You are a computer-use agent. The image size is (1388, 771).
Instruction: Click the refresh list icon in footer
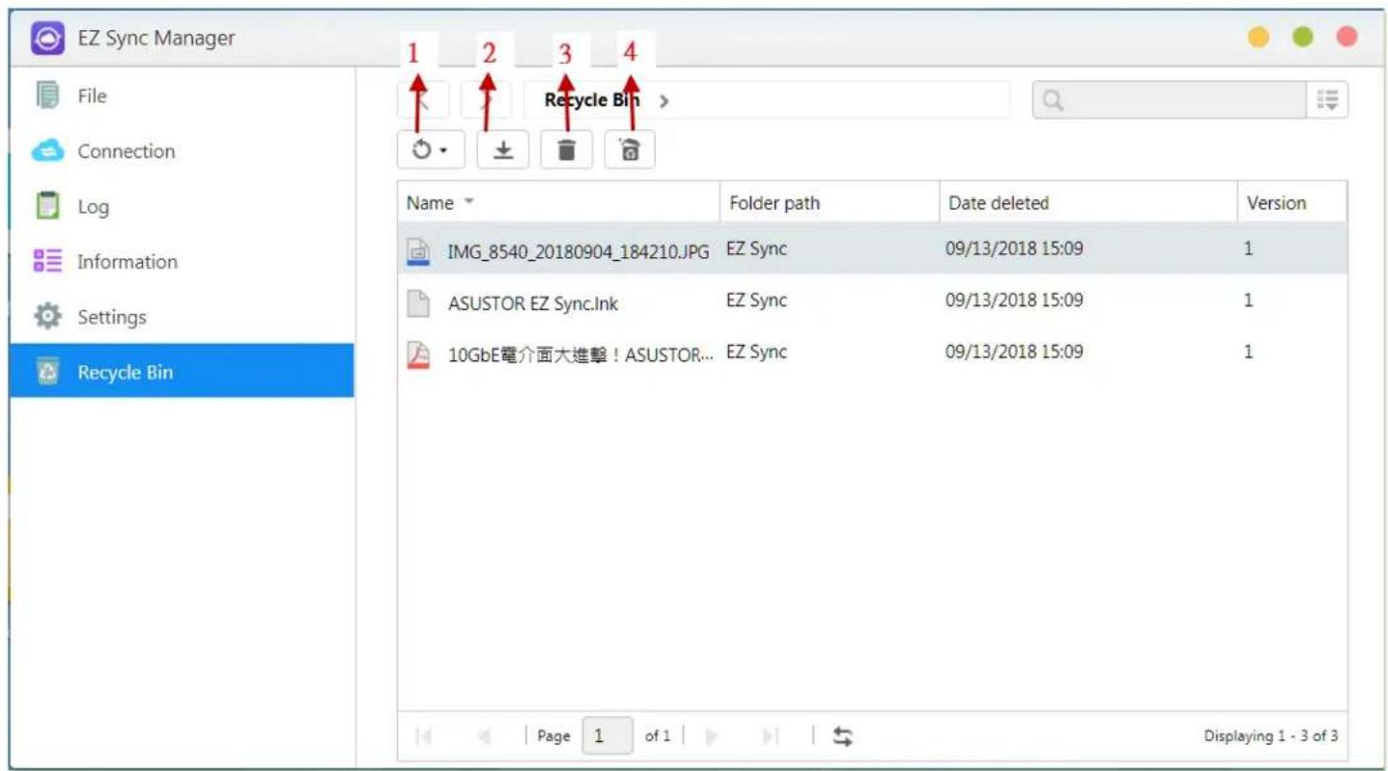pos(843,736)
